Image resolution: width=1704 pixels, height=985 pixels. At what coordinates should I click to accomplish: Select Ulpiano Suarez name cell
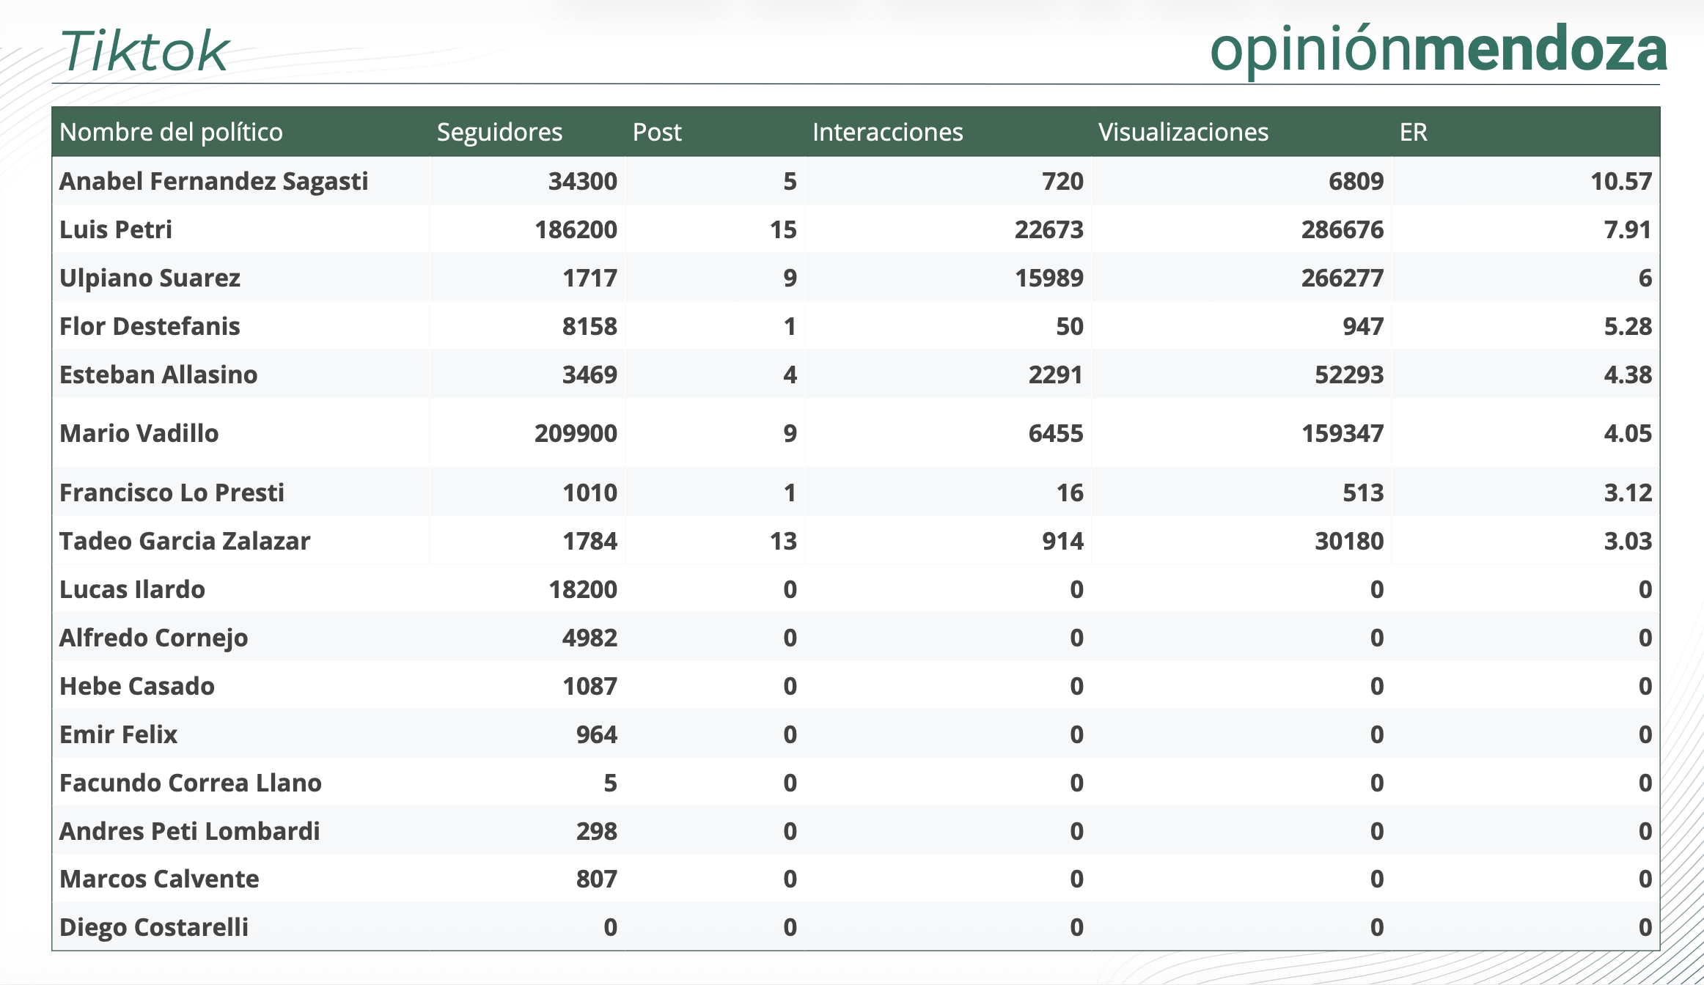coord(150,278)
